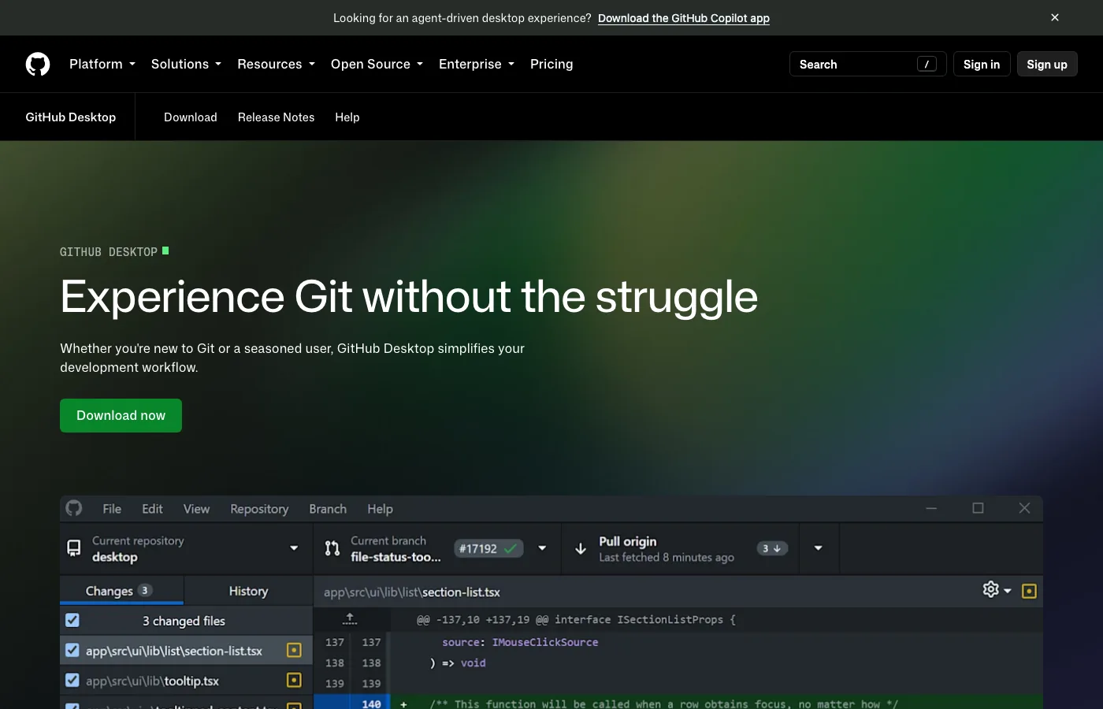This screenshot has height=709, width=1103.
Task: Expand the Resources navigation menu
Action: (x=276, y=64)
